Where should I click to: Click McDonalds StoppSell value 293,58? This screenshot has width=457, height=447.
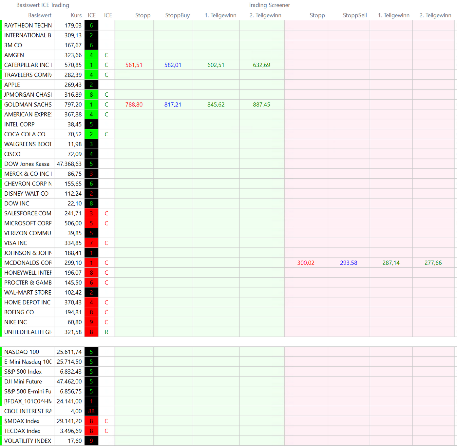point(349,263)
